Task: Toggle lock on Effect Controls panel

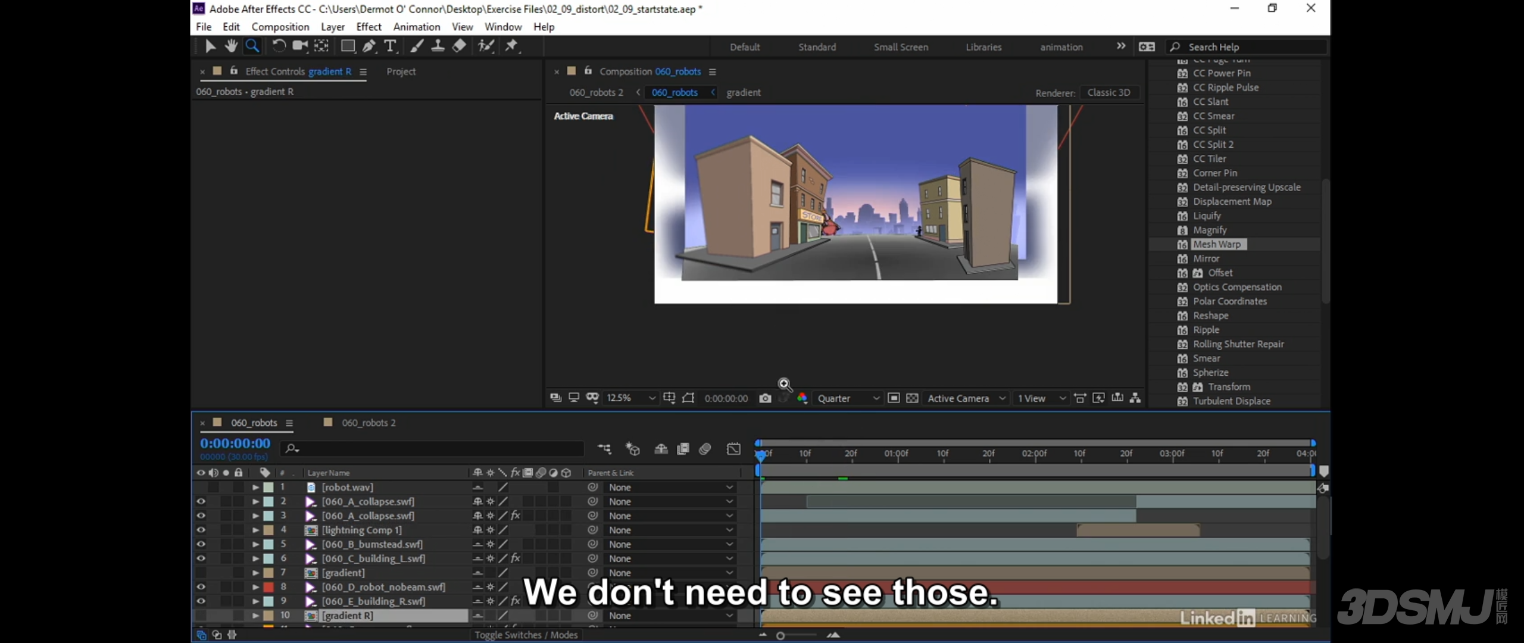Action: pos(234,71)
